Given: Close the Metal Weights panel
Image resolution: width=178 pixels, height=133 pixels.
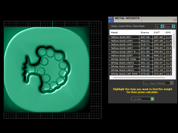Looking at the screenshot, I should coord(175,19).
